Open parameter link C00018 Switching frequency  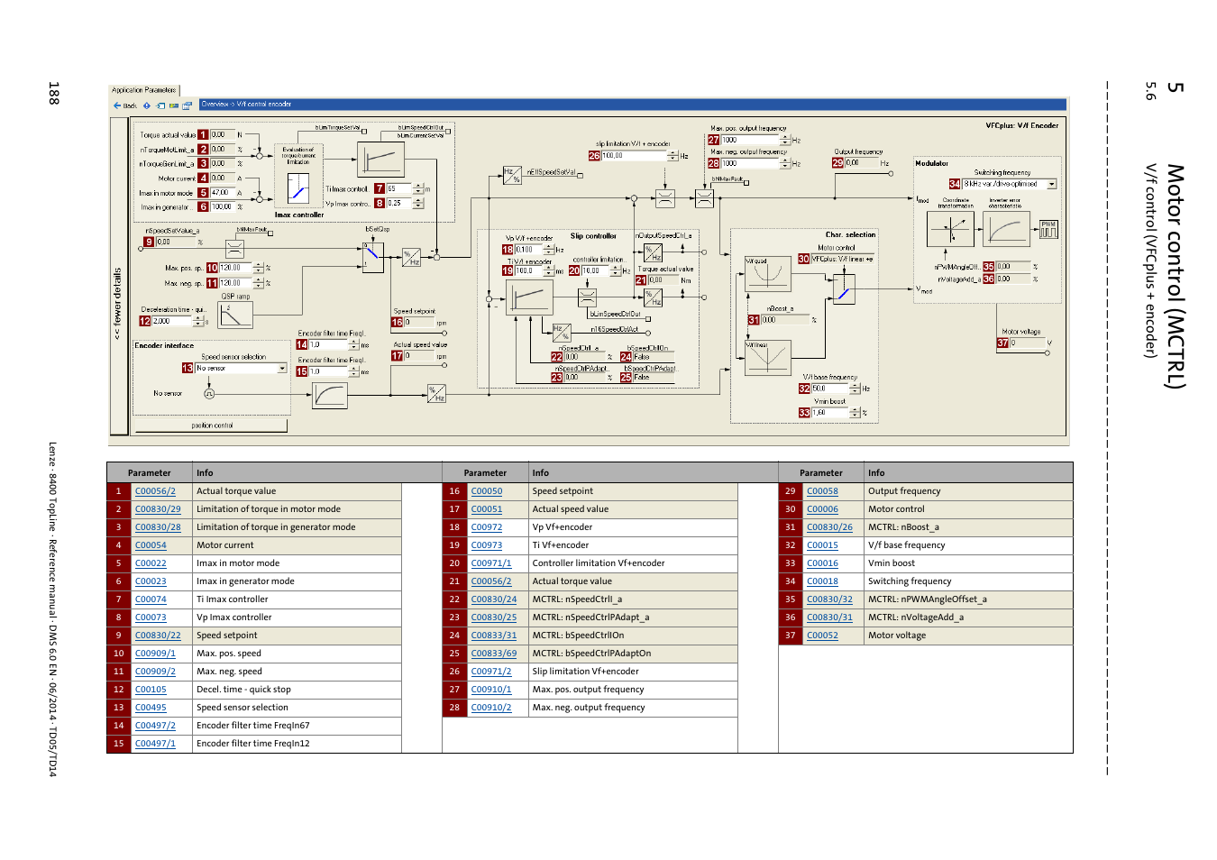pos(822,581)
